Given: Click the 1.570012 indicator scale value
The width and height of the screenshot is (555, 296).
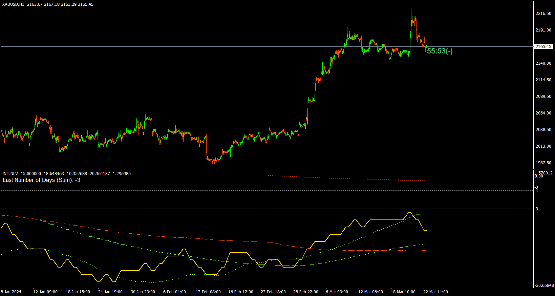Looking at the screenshot, I should [x=543, y=173].
